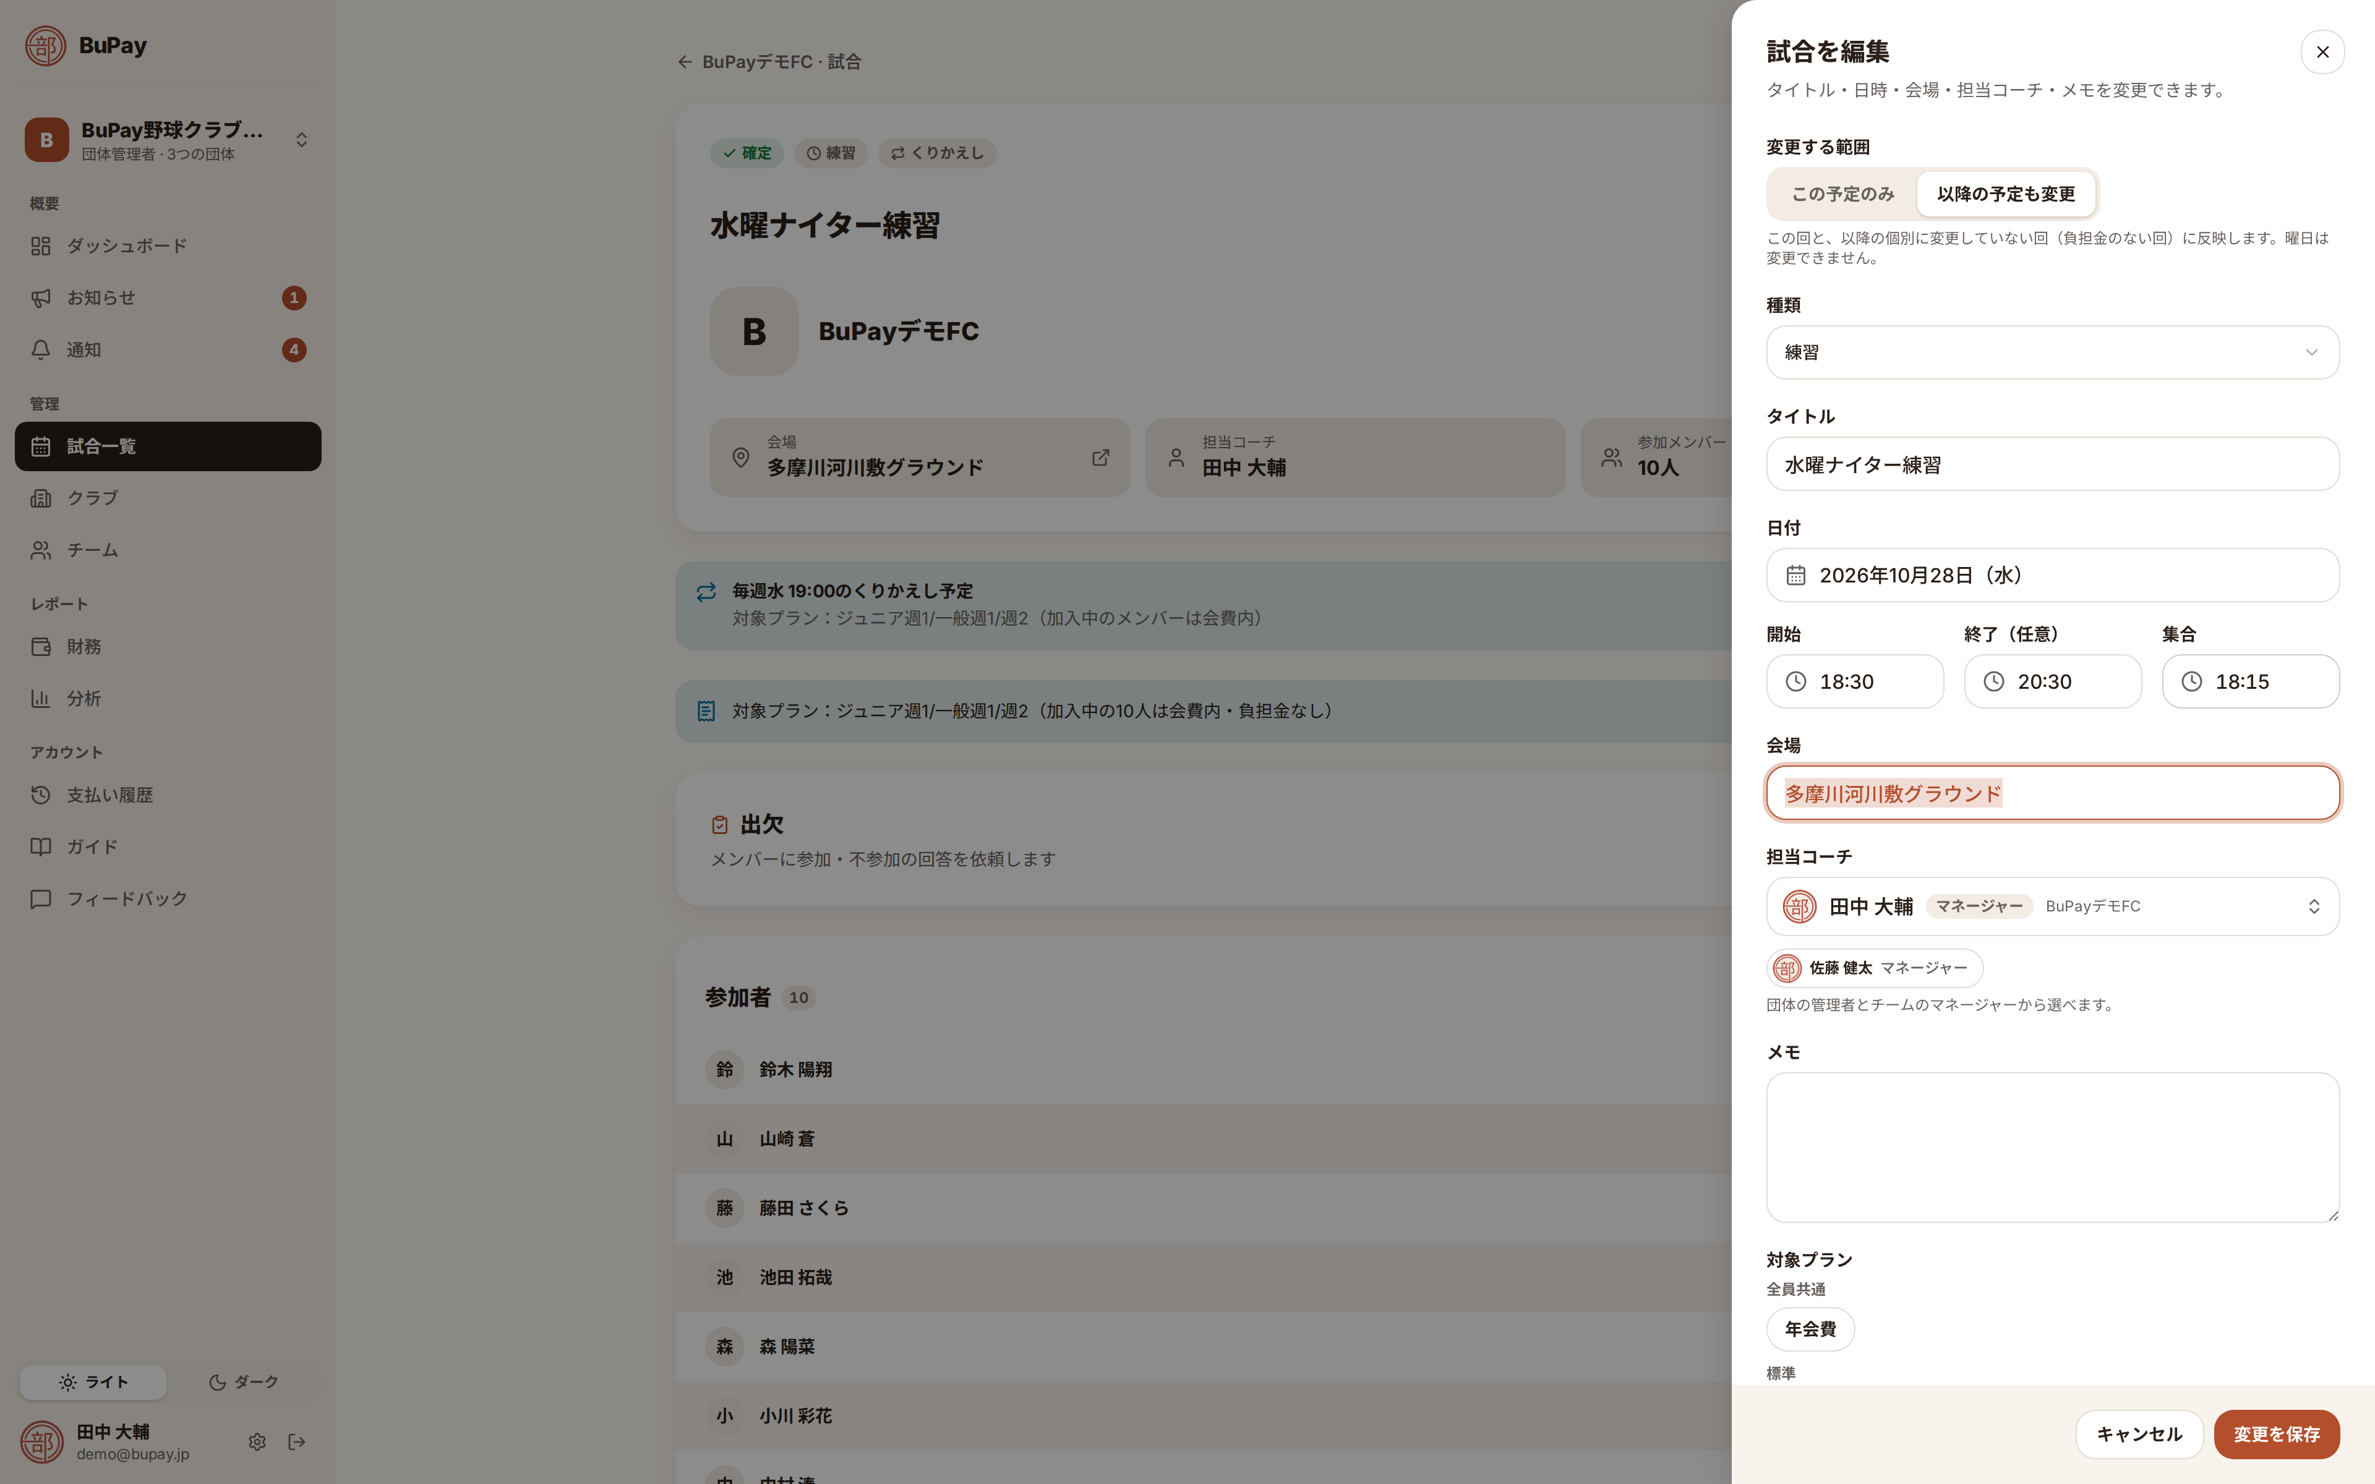Open 財務 wallet report
The height and width of the screenshot is (1484, 2375).
tap(168, 647)
